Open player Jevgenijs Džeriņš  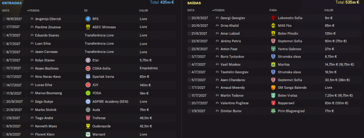coord(48,19)
